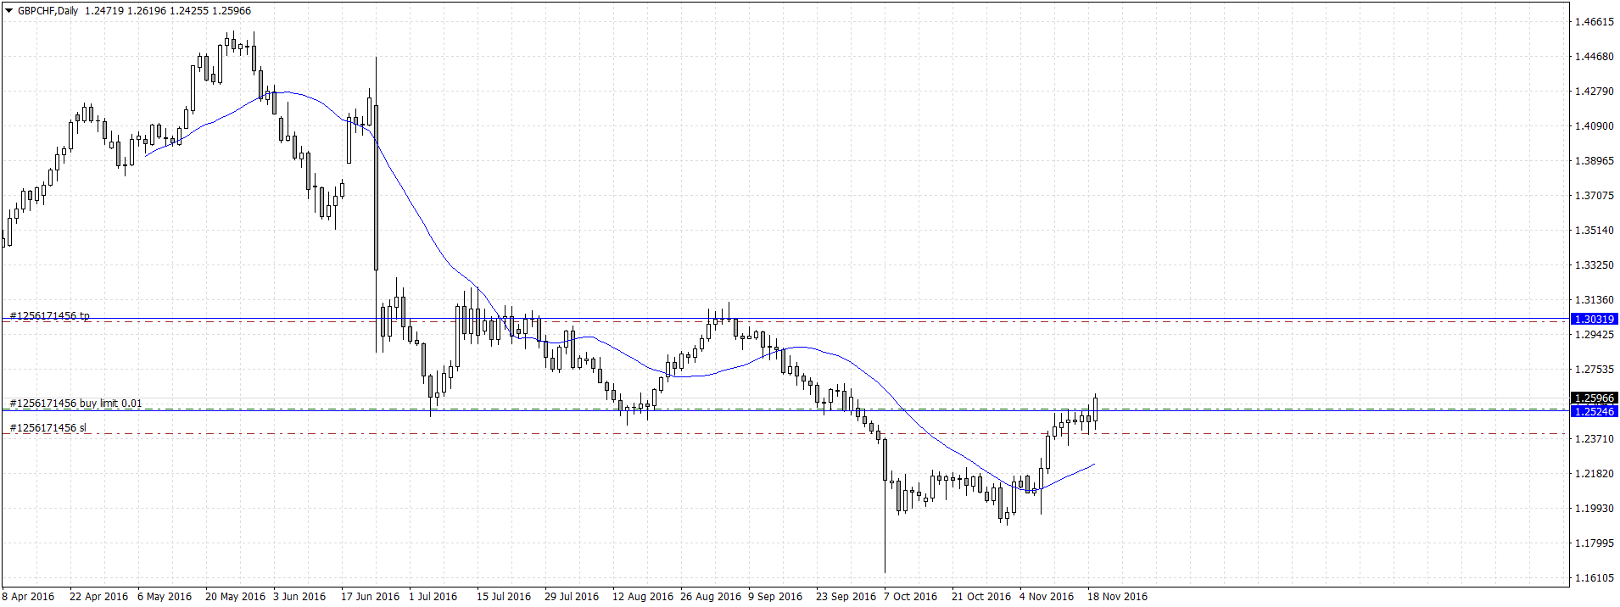Select the #1256171456 buy limit 0.01 label
Viewport: 1620px width, 607px height.
pyautogui.click(x=75, y=404)
